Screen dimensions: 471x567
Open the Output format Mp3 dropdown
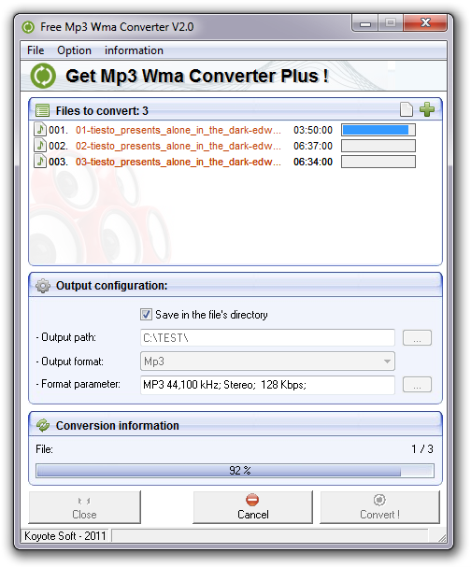267,361
